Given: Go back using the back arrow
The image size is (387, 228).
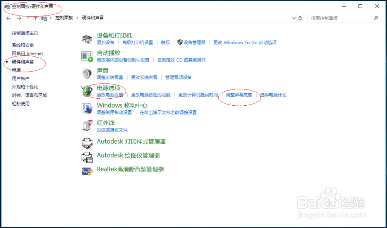Looking at the screenshot, I should pos(8,18).
